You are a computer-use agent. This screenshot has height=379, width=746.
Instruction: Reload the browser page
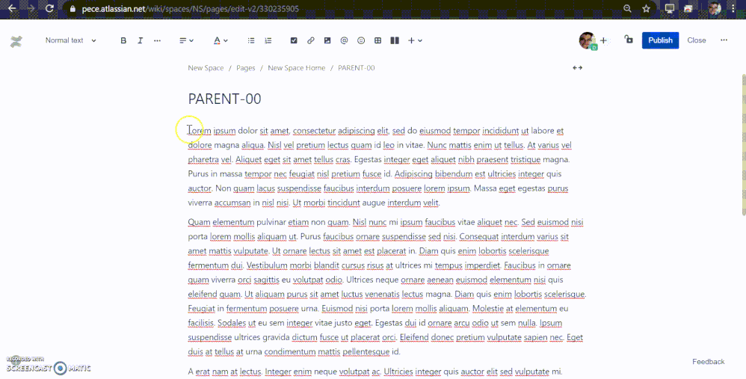[49, 8]
